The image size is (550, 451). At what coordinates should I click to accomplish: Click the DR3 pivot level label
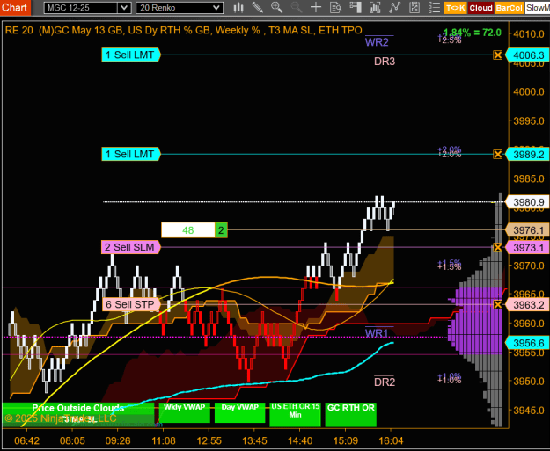point(385,62)
